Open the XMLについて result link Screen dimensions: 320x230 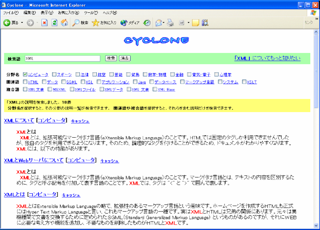[x=19, y=120]
